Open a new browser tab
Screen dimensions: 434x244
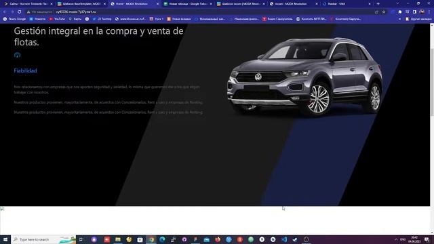[x=378, y=4]
